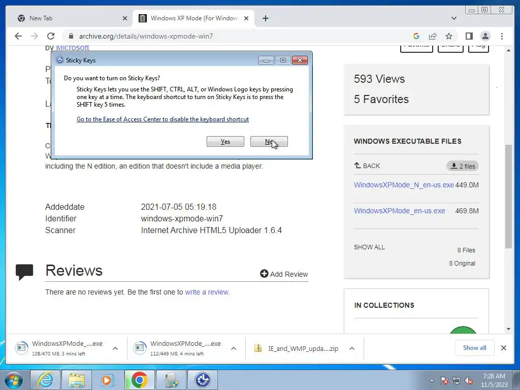Click the Sticky Keys title icon
The image size is (520, 390).
pos(60,60)
